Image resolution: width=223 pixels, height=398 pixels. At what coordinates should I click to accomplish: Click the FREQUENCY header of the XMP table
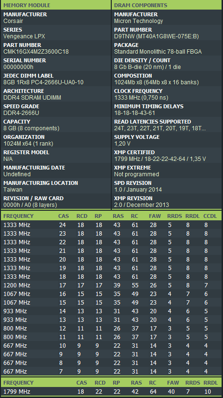tap(18, 383)
